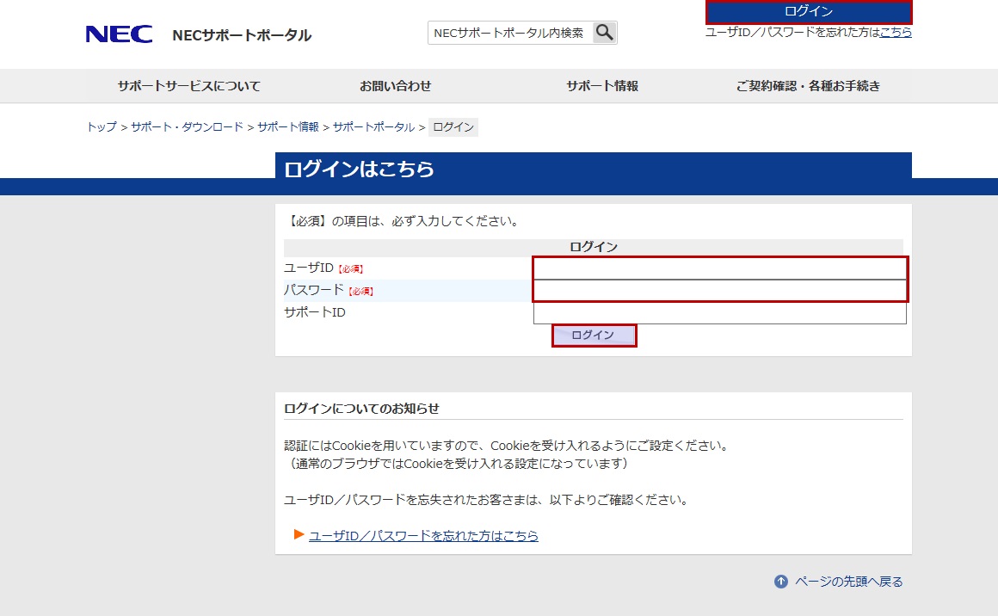
Task: Go to トップ in the breadcrumb
Action: point(102,127)
